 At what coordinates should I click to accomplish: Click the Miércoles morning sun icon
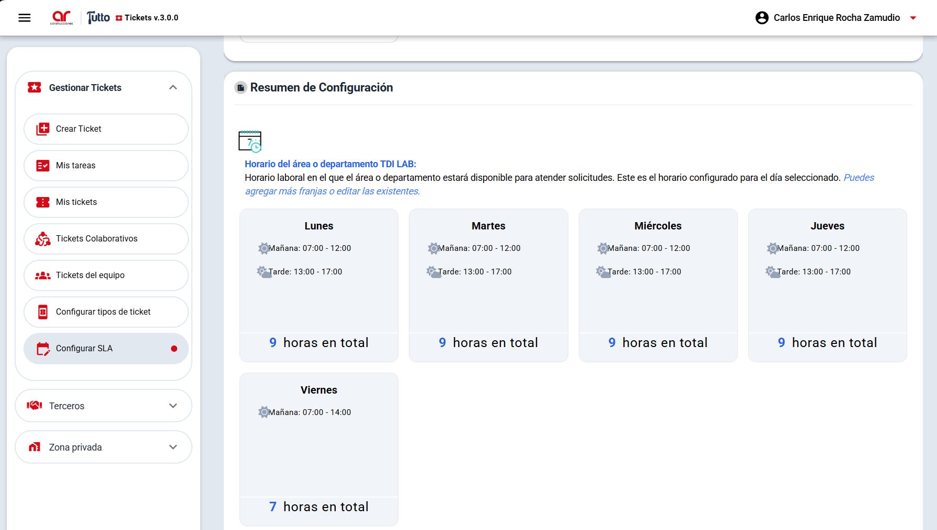603,248
